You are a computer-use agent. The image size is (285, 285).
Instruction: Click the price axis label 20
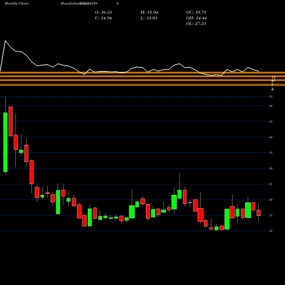click(x=271, y=199)
